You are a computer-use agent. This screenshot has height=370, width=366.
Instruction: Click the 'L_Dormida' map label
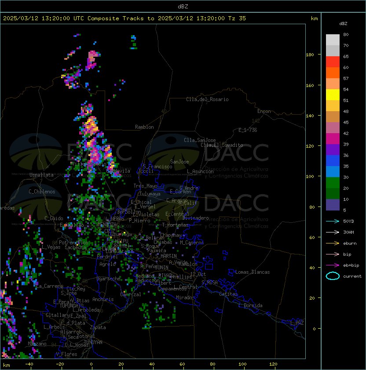click(250, 305)
